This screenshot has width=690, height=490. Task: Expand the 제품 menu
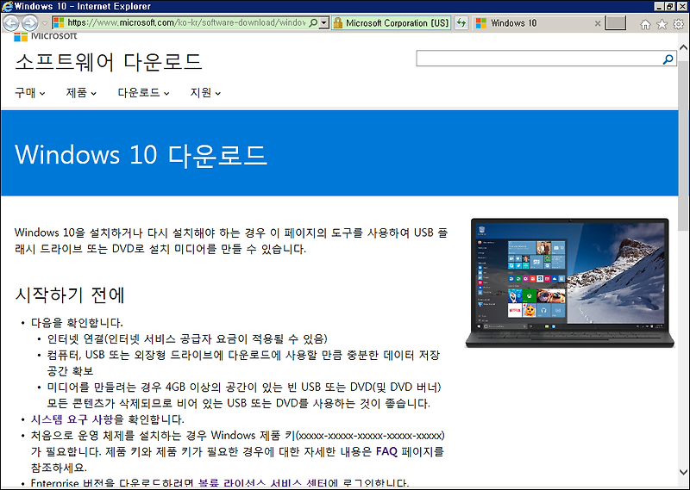tap(81, 93)
